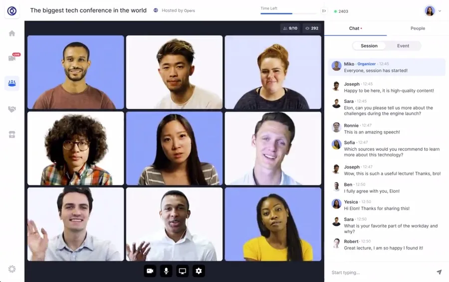Click the 9/10 participants counter
This screenshot has height=282, width=449.
pos(290,28)
